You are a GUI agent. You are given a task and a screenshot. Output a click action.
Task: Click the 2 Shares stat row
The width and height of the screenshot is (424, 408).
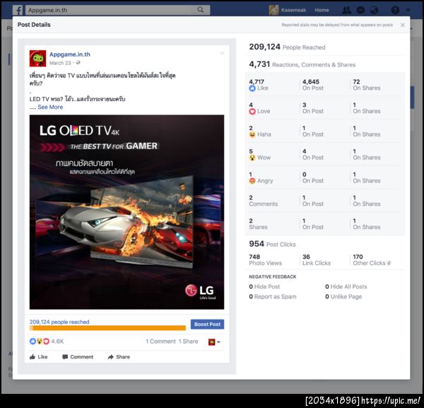coord(326,224)
